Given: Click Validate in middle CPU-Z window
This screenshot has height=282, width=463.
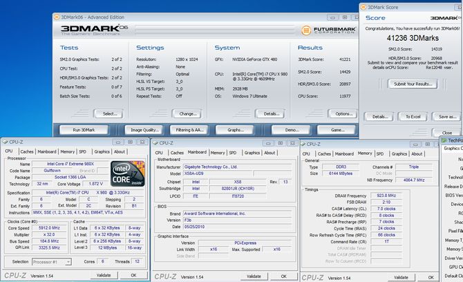Looking at the screenshot, I should tap(254, 276).
